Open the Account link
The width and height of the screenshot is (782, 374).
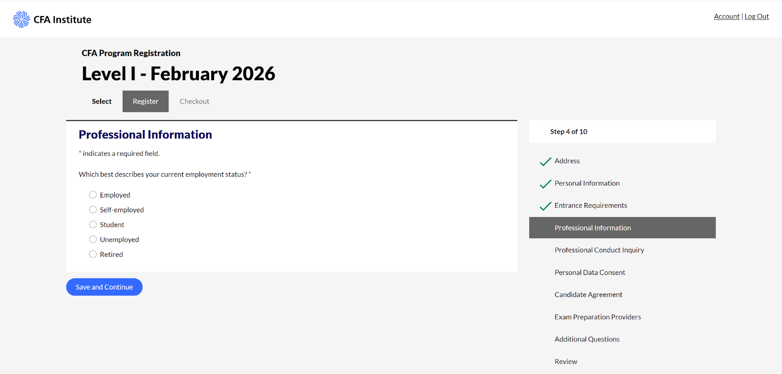click(727, 16)
